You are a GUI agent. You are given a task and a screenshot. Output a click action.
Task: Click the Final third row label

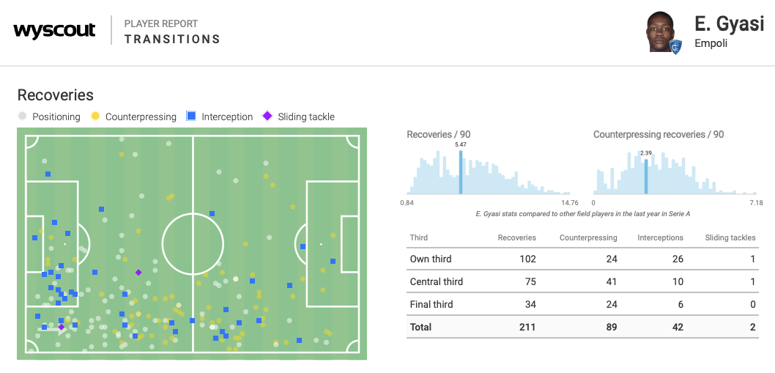431,304
